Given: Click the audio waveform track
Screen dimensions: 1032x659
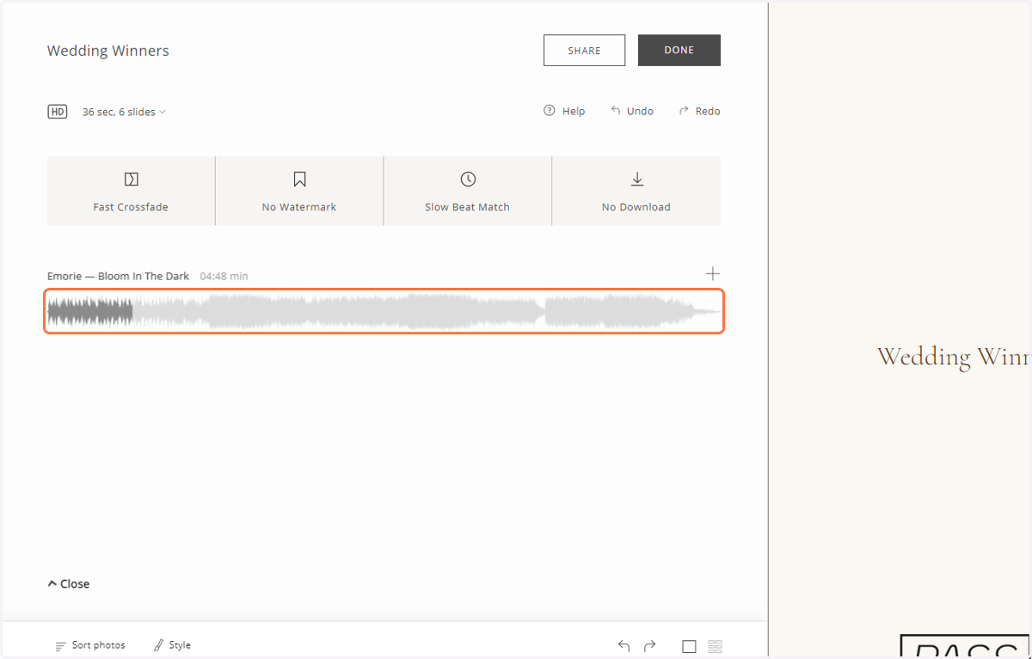Looking at the screenshot, I should [384, 311].
